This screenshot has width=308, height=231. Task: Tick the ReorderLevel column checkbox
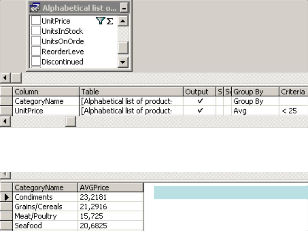36,51
